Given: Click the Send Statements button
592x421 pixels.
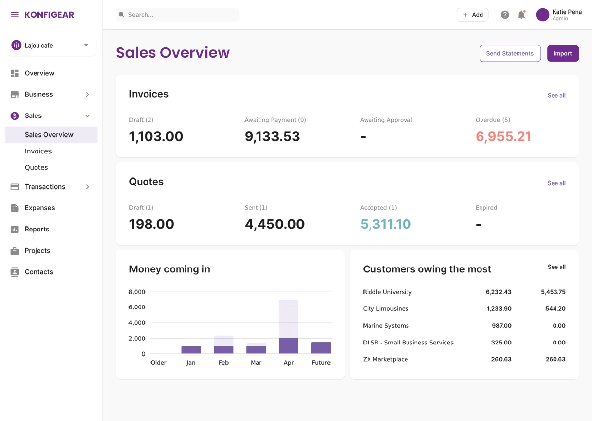Looking at the screenshot, I should [x=510, y=53].
